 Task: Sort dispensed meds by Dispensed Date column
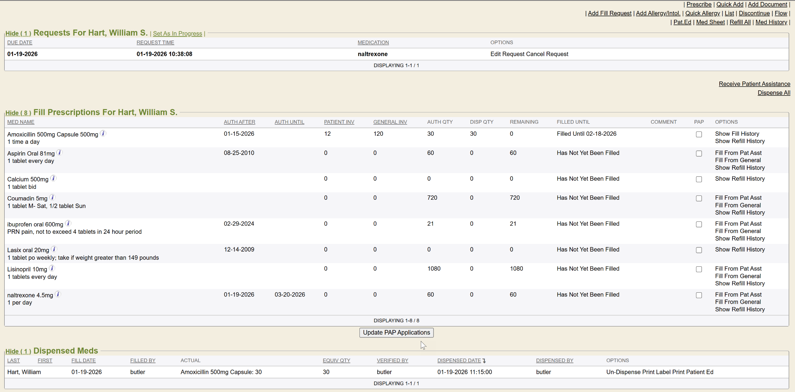(x=459, y=361)
